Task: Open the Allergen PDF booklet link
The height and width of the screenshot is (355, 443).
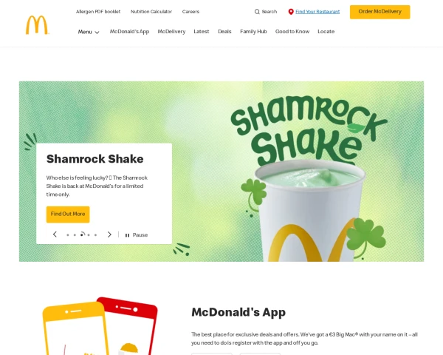Action: pos(98,12)
